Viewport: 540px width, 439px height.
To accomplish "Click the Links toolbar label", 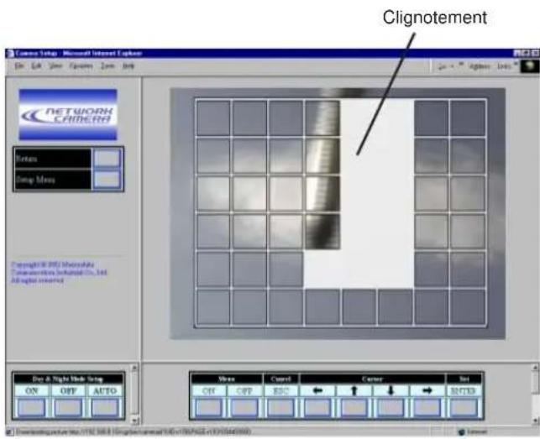I will pos(504,65).
